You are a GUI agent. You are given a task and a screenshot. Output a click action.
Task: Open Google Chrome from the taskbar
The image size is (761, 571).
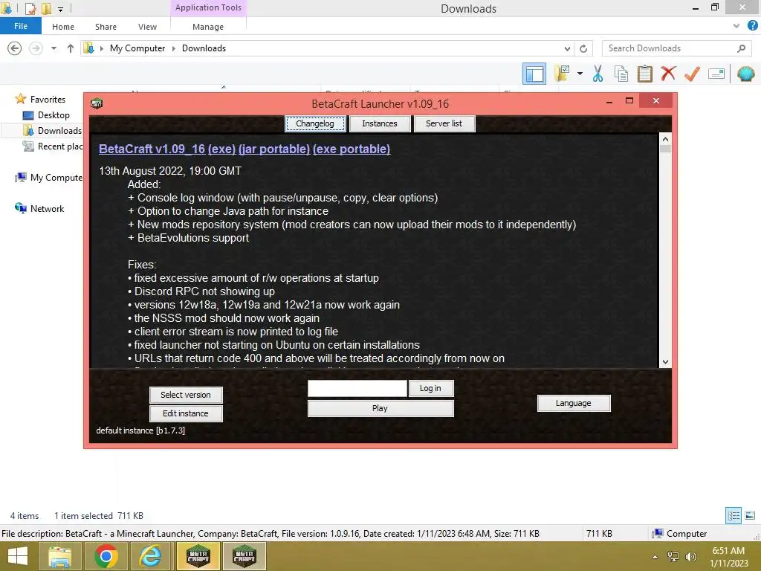click(x=106, y=556)
